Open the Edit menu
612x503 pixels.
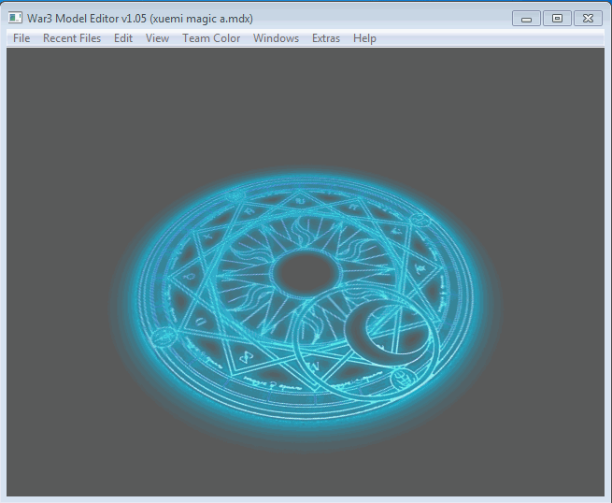123,38
